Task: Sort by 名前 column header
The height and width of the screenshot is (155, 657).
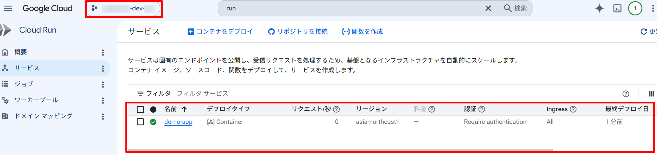Action: coord(171,109)
